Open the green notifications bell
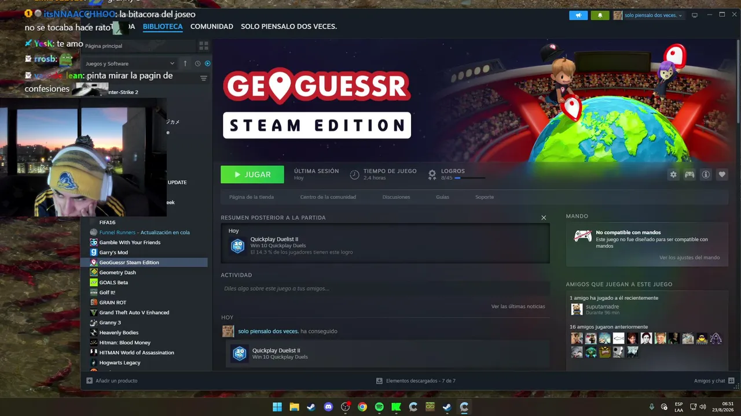The height and width of the screenshot is (416, 741). [x=600, y=16]
